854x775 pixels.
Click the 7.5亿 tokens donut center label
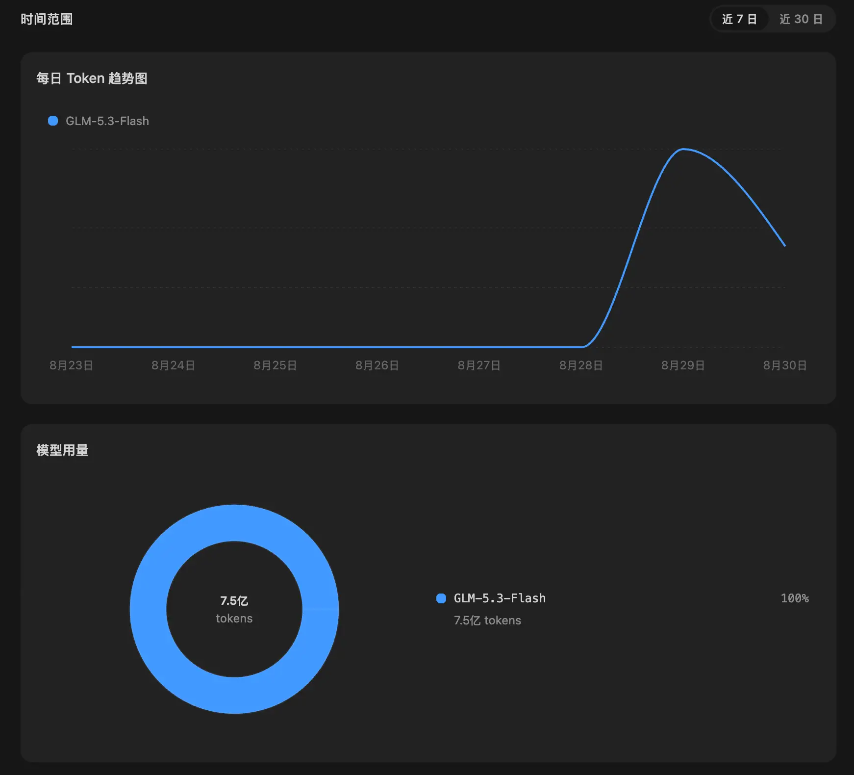point(234,609)
